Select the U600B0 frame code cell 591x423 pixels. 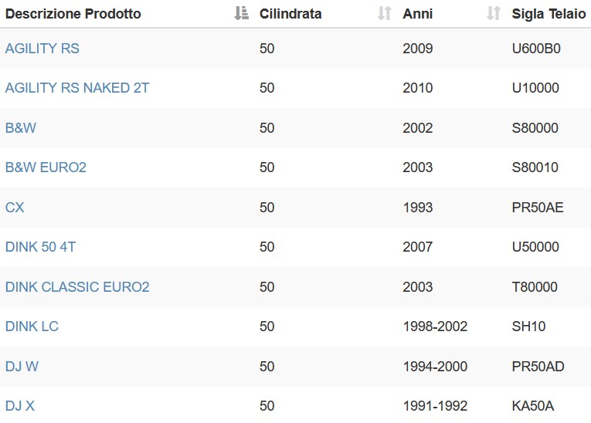(536, 49)
